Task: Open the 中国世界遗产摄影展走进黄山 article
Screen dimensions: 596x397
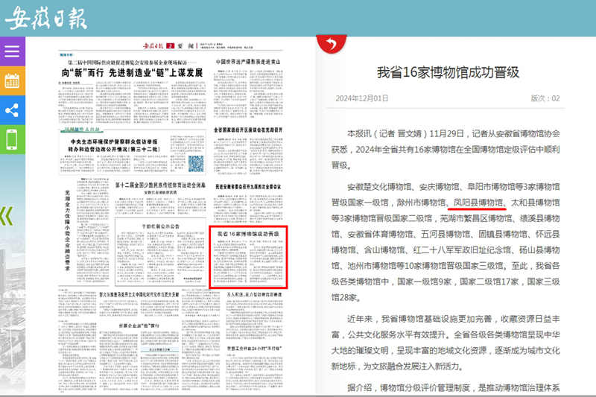Action: (x=248, y=62)
